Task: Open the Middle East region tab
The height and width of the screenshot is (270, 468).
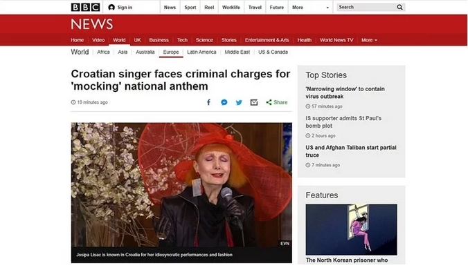Action: pyautogui.click(x=237, y=52)
